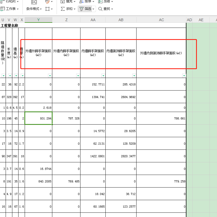Open filter dropdown for 外墙内侧装饰脚手架面积 column
This screenshot has height=217, width=217.
click(184, 76)
